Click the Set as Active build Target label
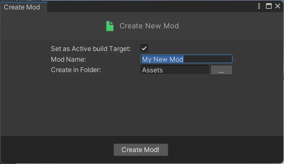284x164 pixels. click(x=91, y=49)
